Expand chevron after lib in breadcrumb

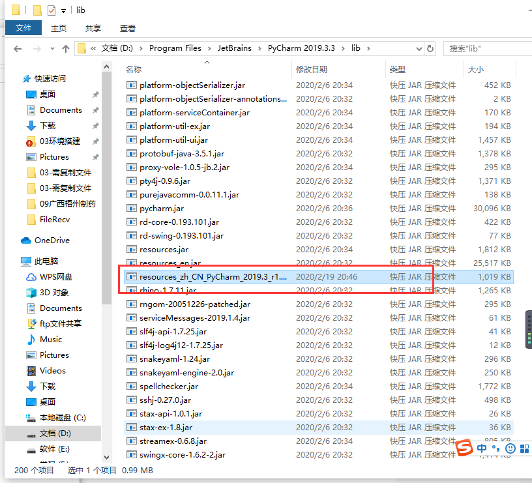pyautogui.click(x=368, y=48)
